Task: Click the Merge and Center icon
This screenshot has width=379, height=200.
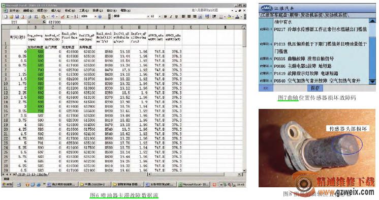Action: 200,16
